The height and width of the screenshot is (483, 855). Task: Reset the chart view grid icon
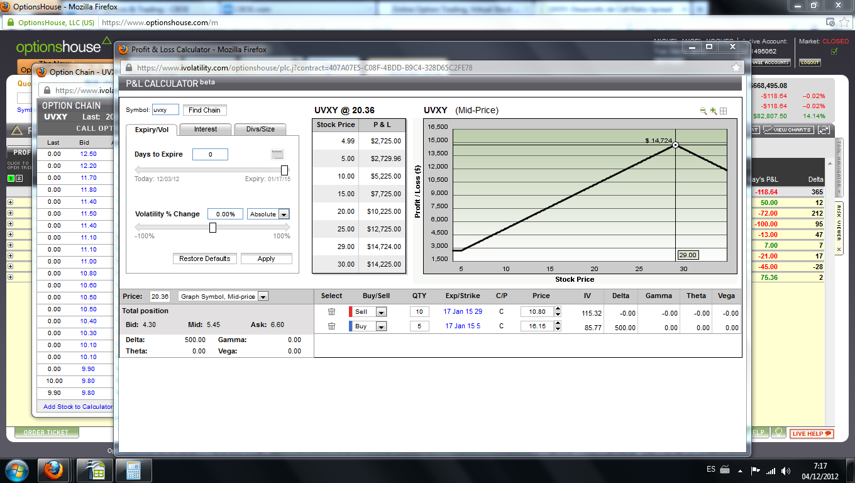[724, 111]
